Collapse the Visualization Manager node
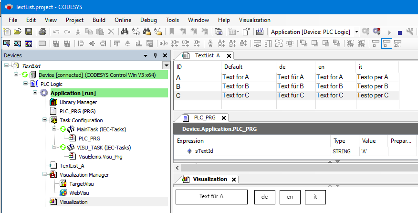418x213 pixels. click(x=45, y=175)
